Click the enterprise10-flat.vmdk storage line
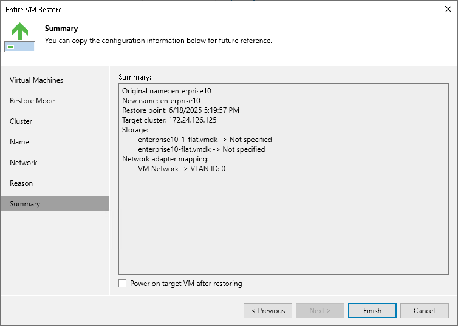 [x=202, y=149]
